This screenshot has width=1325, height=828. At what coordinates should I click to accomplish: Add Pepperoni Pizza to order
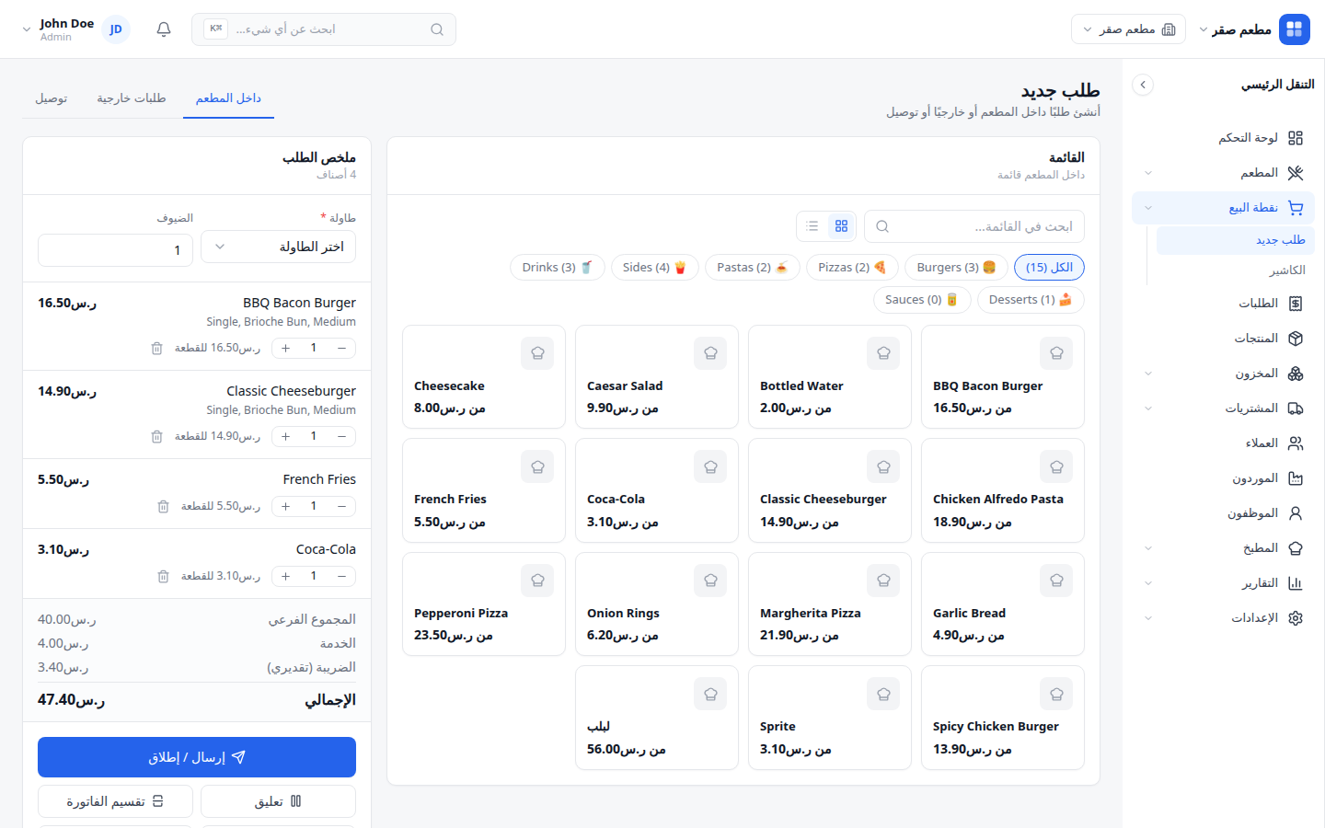[x=484, y=604]
